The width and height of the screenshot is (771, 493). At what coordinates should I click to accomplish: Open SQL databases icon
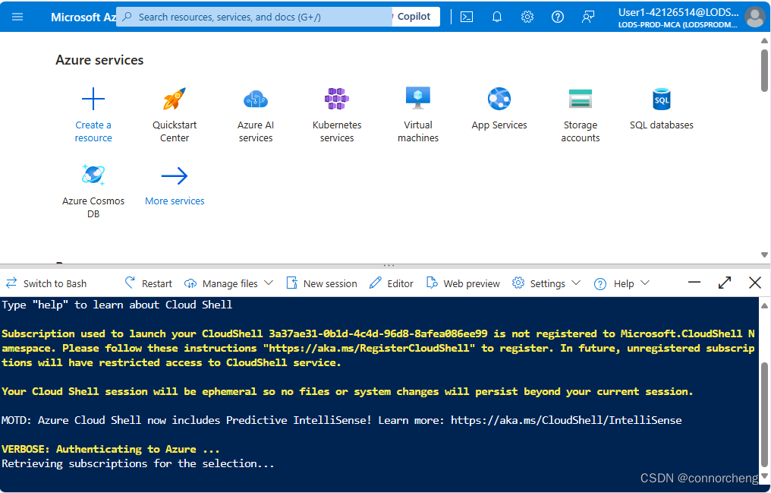tap(662, 99)
